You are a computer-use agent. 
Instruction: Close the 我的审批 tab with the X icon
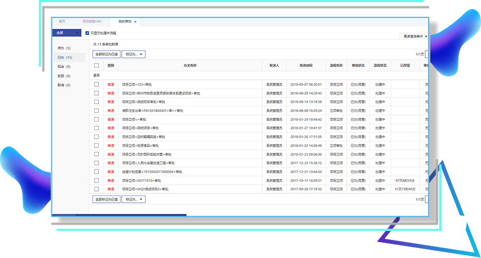(135, 21)
